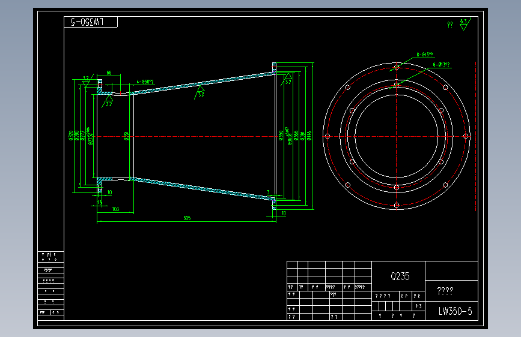Click the Ø251 inner diameter dimension
The image size is (521, 337).
pyautogui.click(x=127, y=136)
